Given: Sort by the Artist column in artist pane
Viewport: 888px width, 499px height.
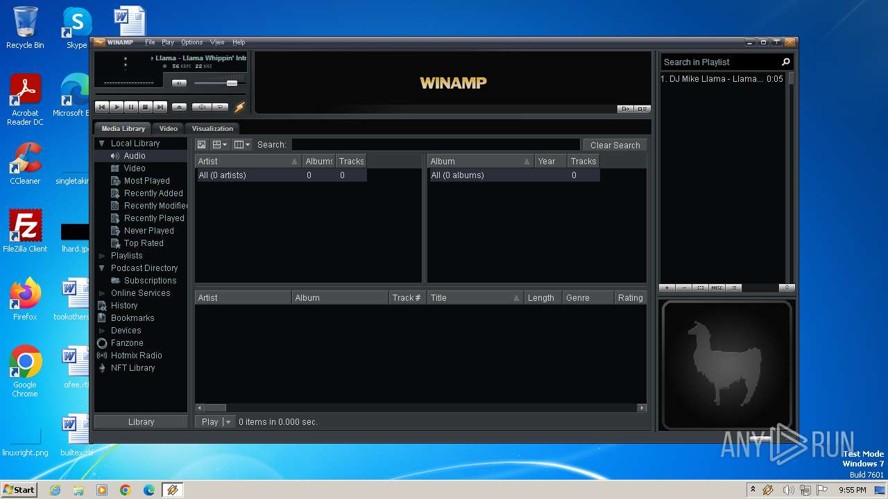Looking at the screenshot, I should pos(248,161).
